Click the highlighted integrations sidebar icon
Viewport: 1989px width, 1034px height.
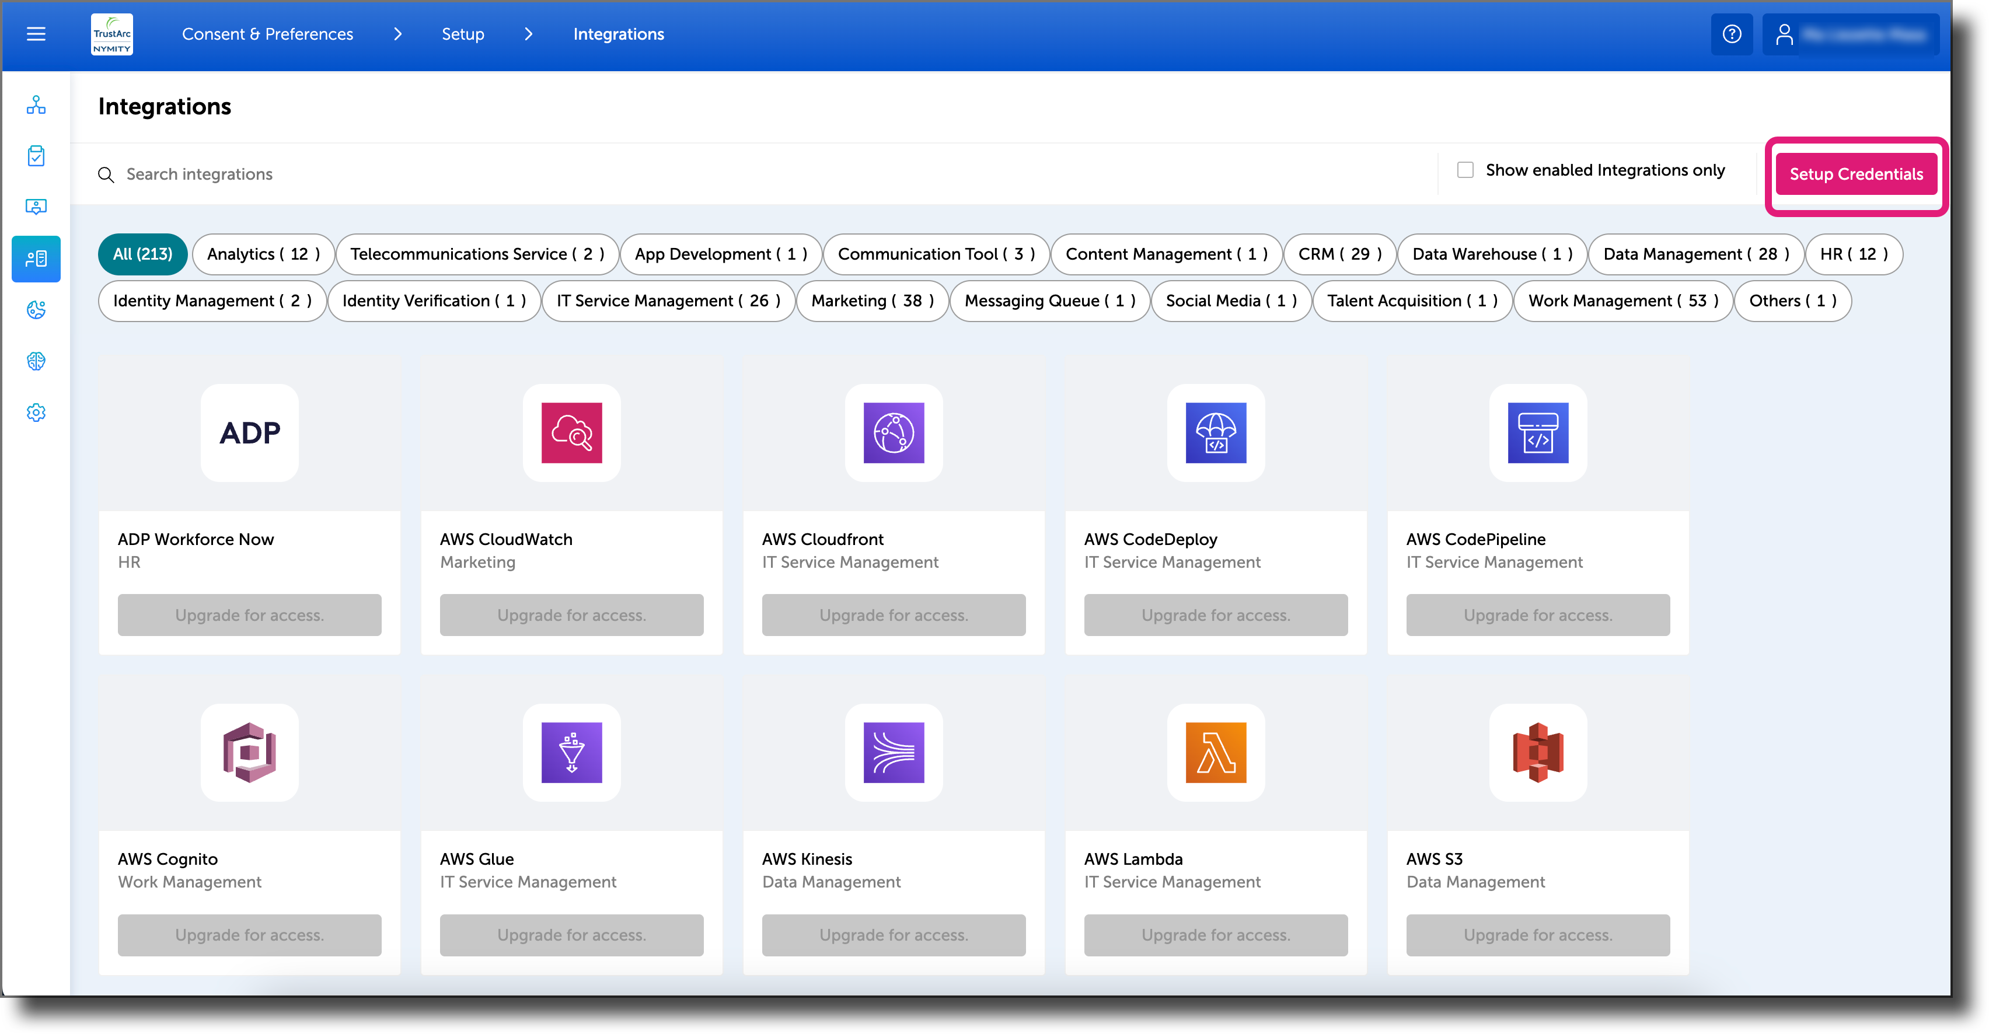[x=36, y=258]
